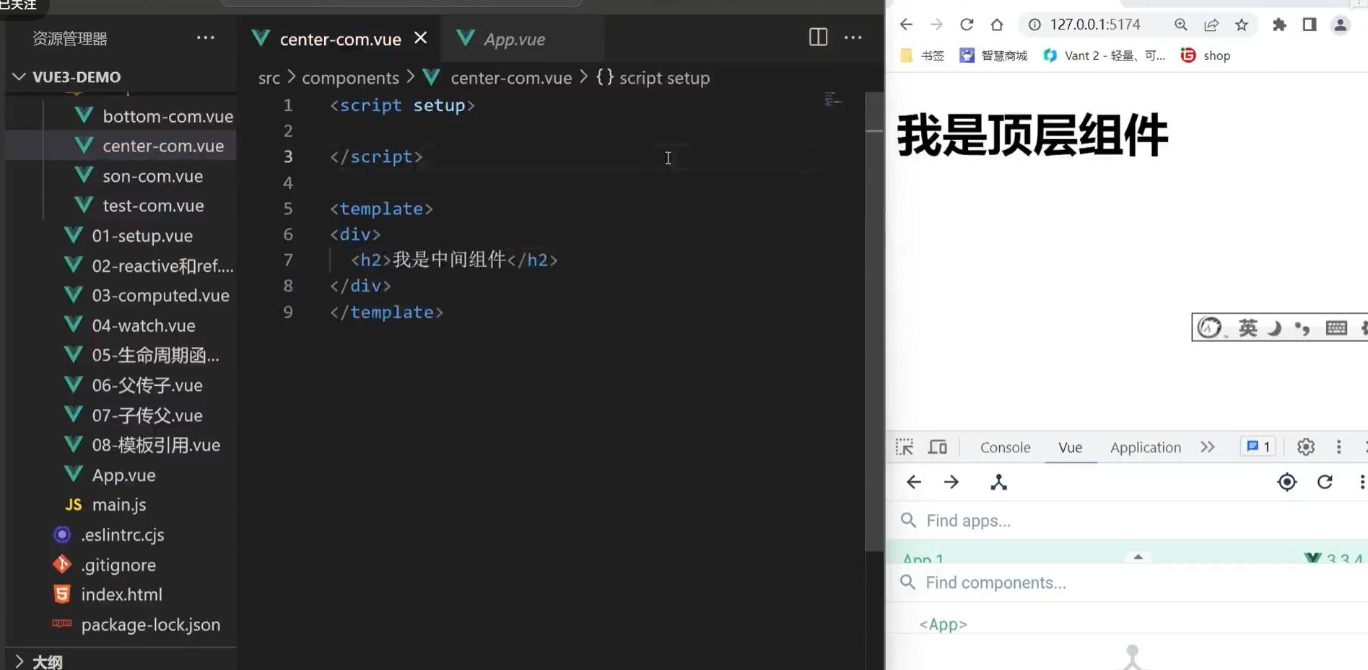Click the component selector target icon in Vue panel
1368x670 pixels.
[x=1287, y=482]
